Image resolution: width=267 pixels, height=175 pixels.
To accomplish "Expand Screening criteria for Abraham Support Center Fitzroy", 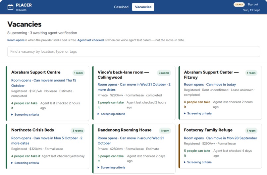I will [198, 113].
